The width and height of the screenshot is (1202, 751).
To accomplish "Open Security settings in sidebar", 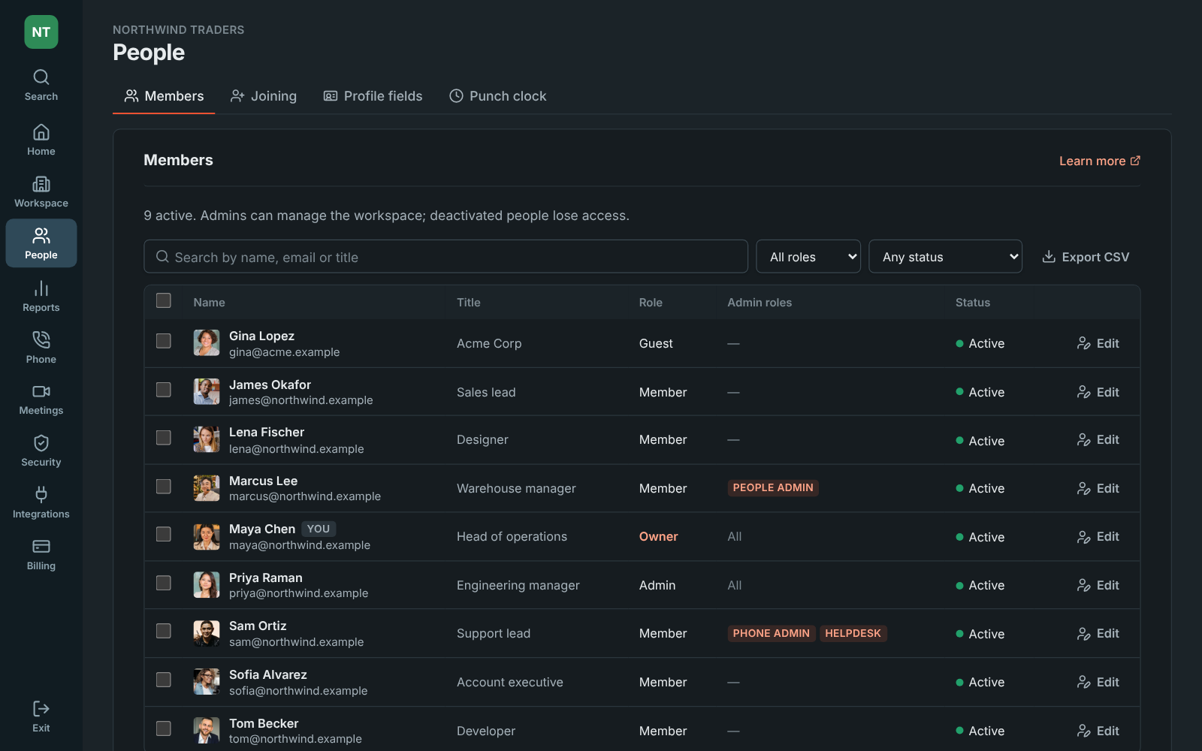I will (x=41, y=451).
